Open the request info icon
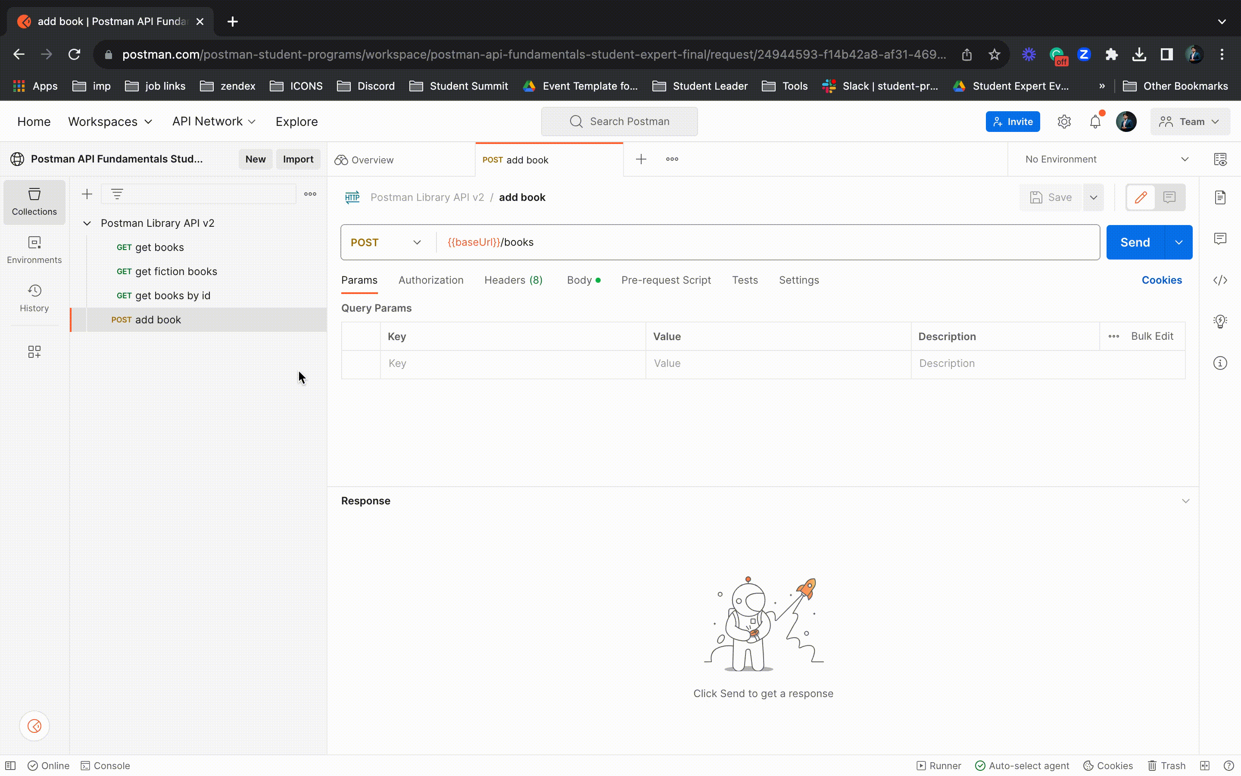The width and height of the screenshot is (1241, 776). pyautogui.click(x=1220, y=363)
